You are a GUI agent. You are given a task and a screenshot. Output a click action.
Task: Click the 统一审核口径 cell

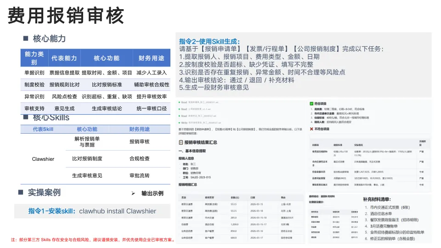click(152, 108)
